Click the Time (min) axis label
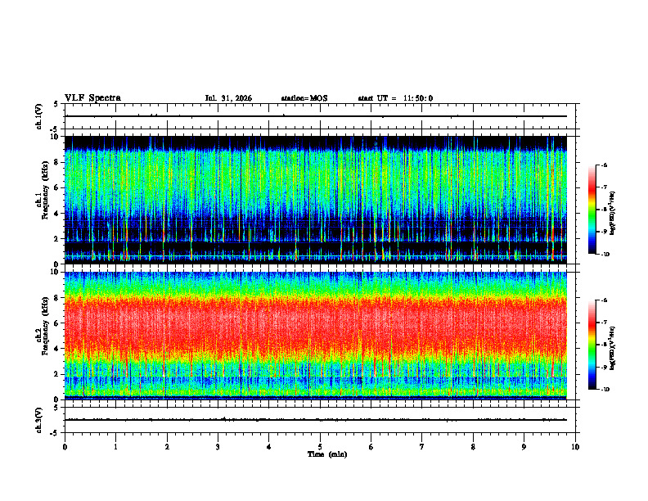 click(327, 454)
